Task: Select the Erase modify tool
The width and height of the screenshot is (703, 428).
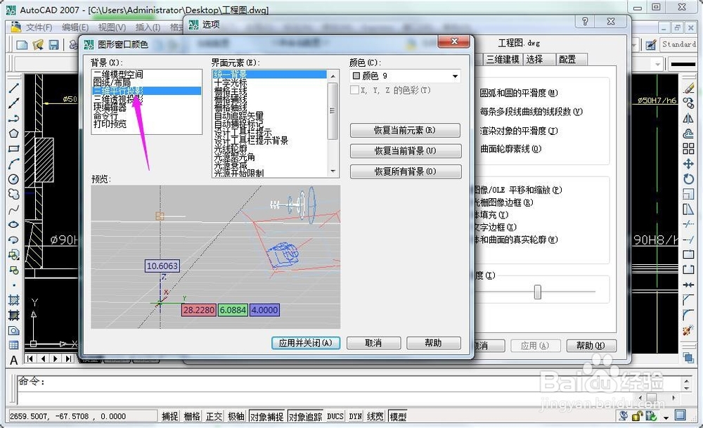Action: [689, 89]
